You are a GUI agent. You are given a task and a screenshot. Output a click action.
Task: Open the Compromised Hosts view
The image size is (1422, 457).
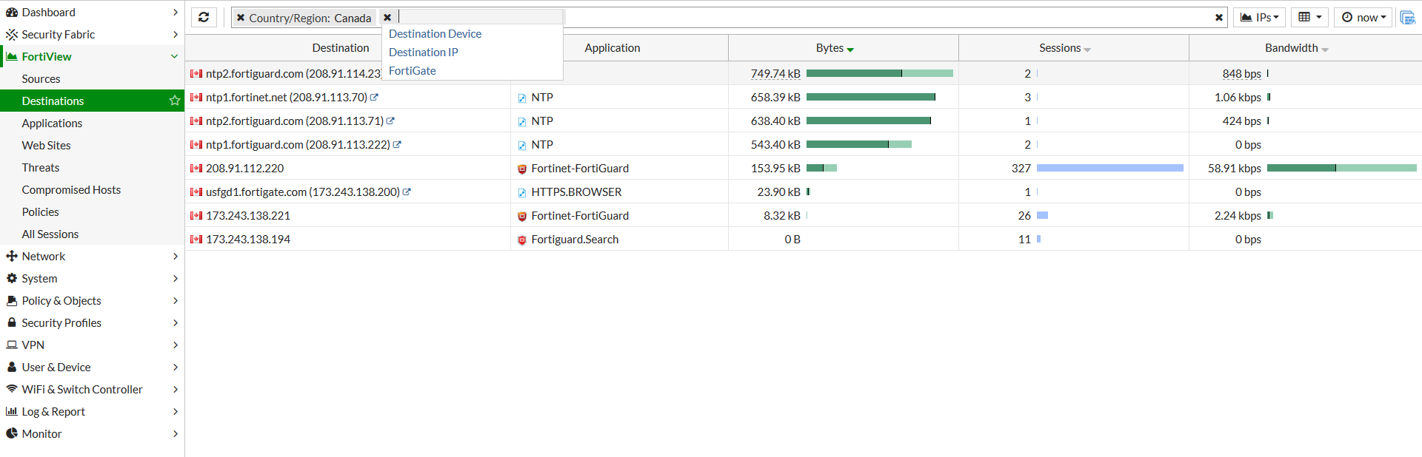click(71, 189)
